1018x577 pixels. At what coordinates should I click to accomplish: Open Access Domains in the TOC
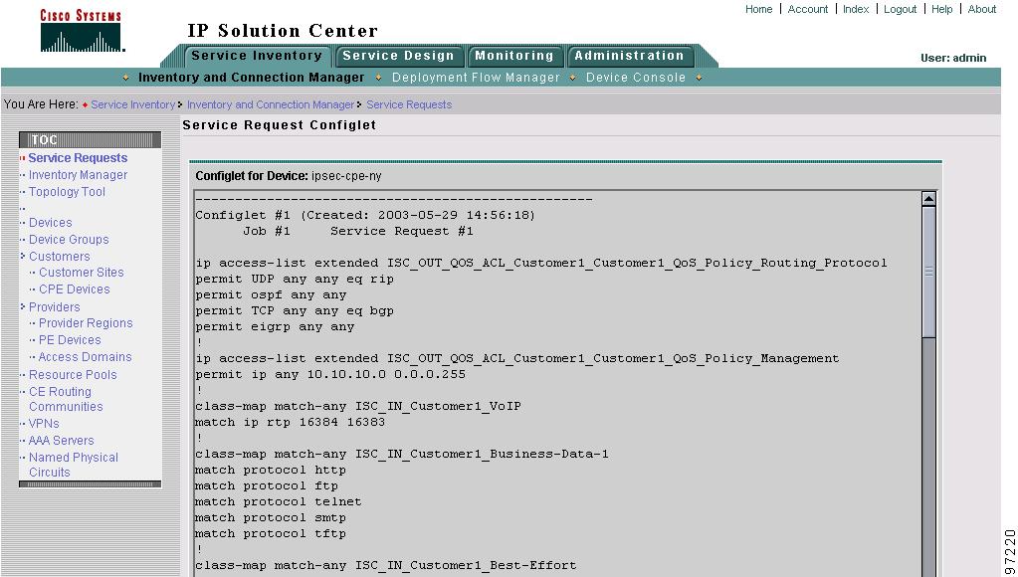[85, 357]
